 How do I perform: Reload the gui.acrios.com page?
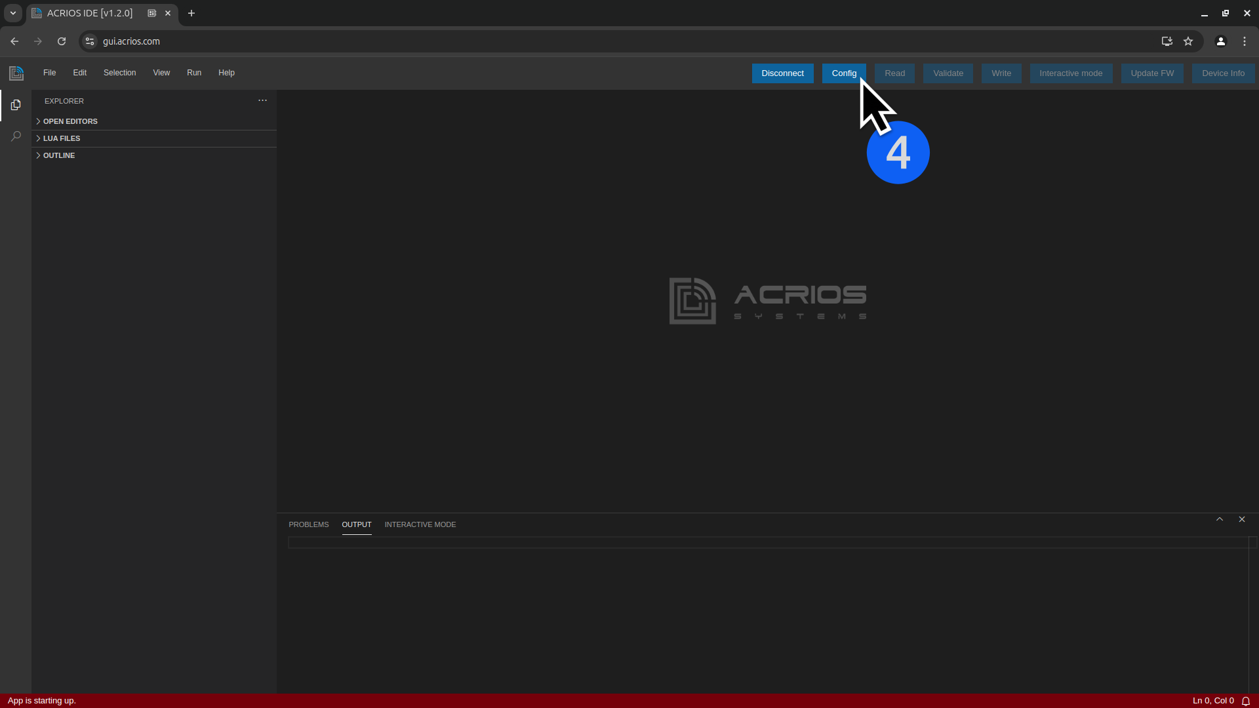tap(61, 41)
